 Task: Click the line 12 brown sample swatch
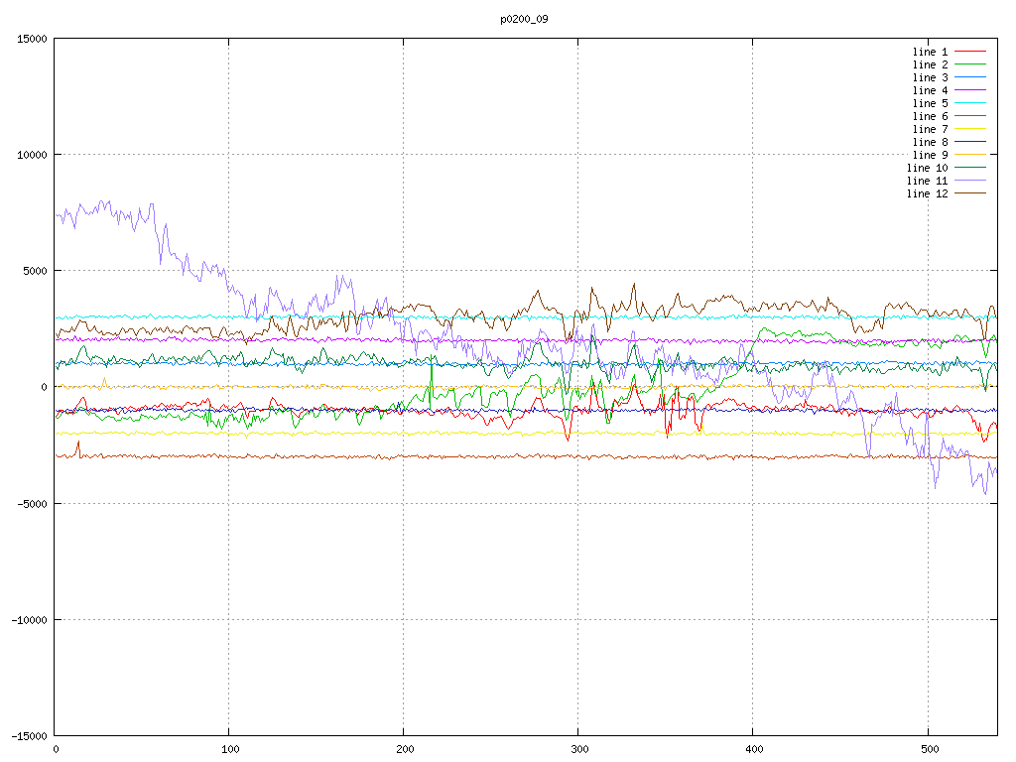[970, 193]
